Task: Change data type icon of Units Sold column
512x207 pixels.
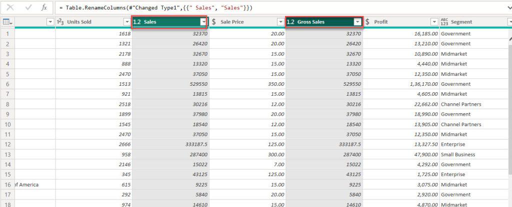Action: (60, 22)
